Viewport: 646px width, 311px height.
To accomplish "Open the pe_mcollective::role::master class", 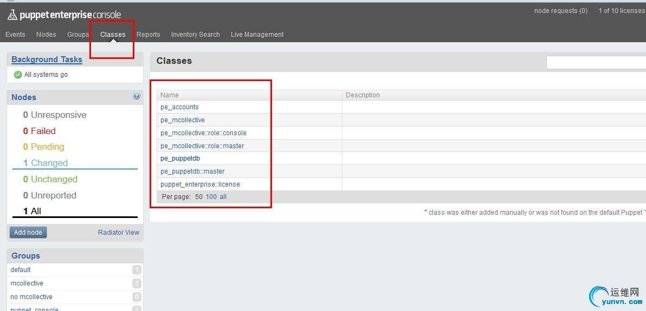I will tap(202, 145).
